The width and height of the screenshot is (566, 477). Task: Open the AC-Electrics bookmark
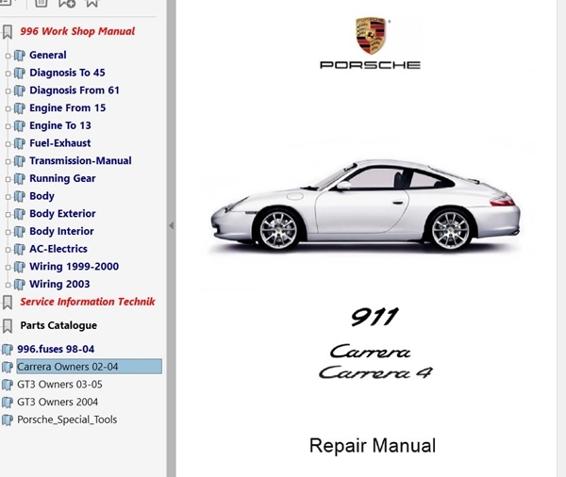click(58, 249)
